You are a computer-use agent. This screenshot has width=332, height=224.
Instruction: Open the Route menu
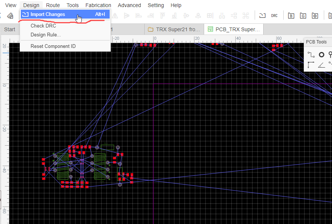coord(53,5)
